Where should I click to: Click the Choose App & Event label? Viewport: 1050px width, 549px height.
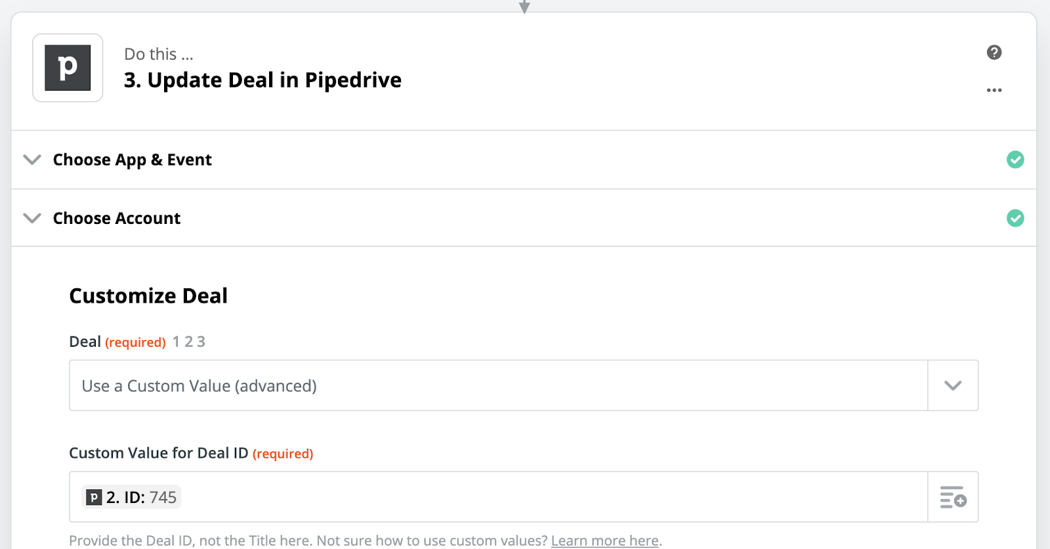[132, 160]
